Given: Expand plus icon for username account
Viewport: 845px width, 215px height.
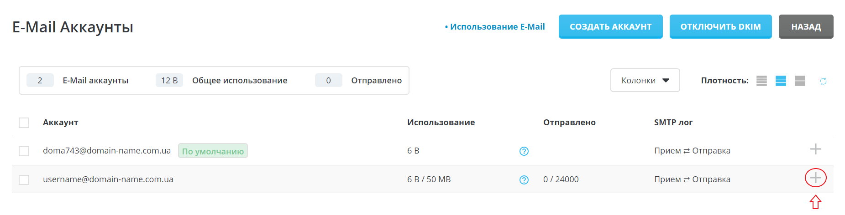Looking at the screenshot, I should [815, 178].
